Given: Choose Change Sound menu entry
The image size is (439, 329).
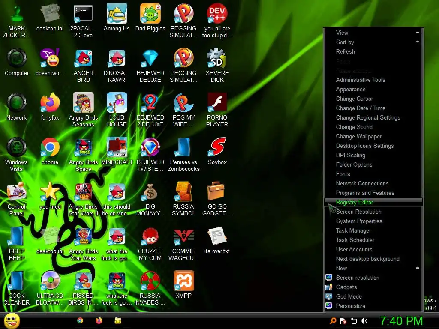Looking at the screenshot, I should click(x=373, y=127).
